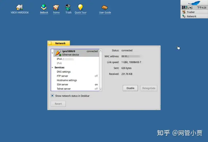Click the volume speaker tray icon
Viewport: 208px width, 142px height.
[191, 8]
